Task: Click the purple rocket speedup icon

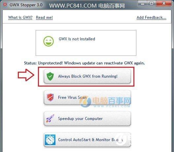Action: click(50, 119)
